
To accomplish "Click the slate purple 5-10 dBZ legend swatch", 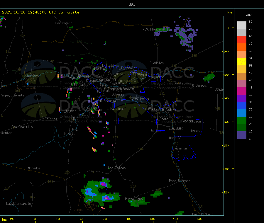I will click(x=242, y=135).
